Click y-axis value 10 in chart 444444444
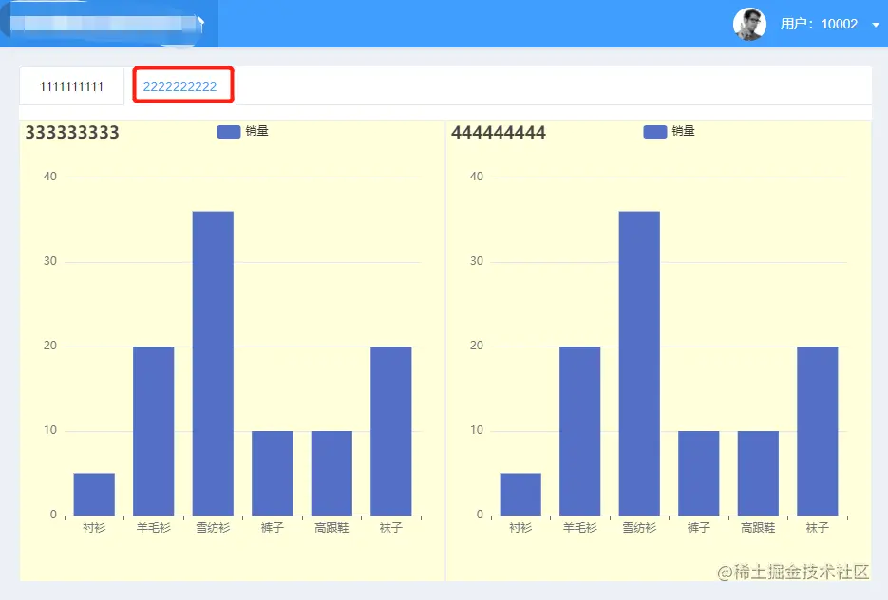 (x=477, y=430)
